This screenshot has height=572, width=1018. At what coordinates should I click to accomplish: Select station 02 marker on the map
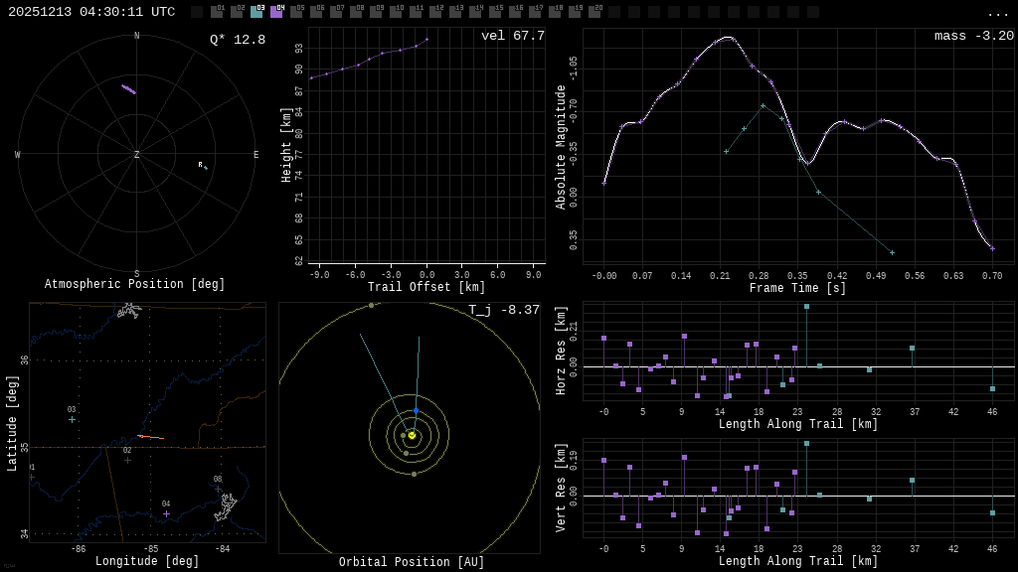pyautogui.click(x=127, y=461)
